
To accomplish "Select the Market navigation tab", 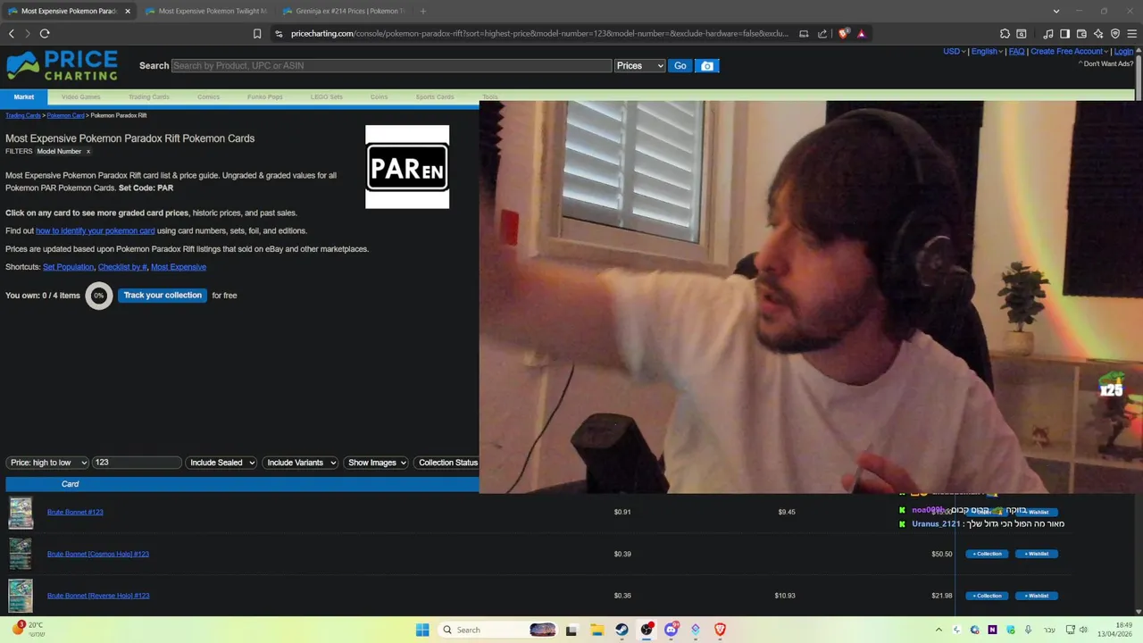I will point(24,96).
